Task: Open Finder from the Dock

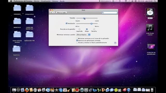Action: click(14, 90)
